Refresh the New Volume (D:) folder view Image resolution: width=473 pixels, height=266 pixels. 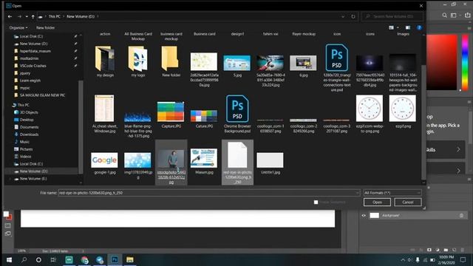353,16
